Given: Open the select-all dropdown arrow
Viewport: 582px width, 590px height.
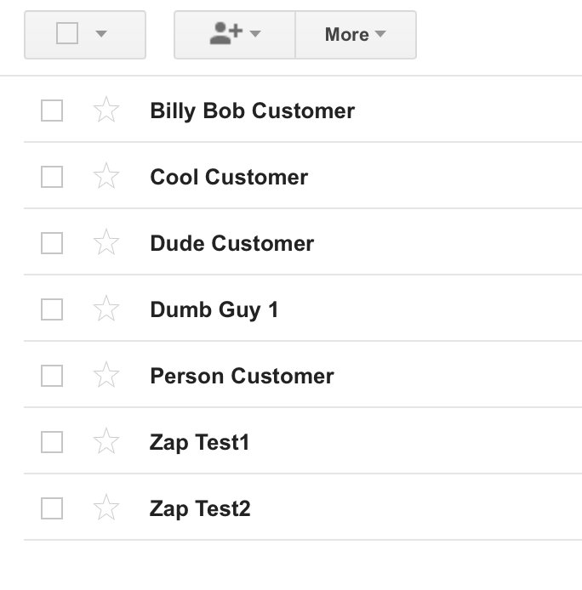Looking at the screenshot, I should pyautogui.click(x=101, y=34).
